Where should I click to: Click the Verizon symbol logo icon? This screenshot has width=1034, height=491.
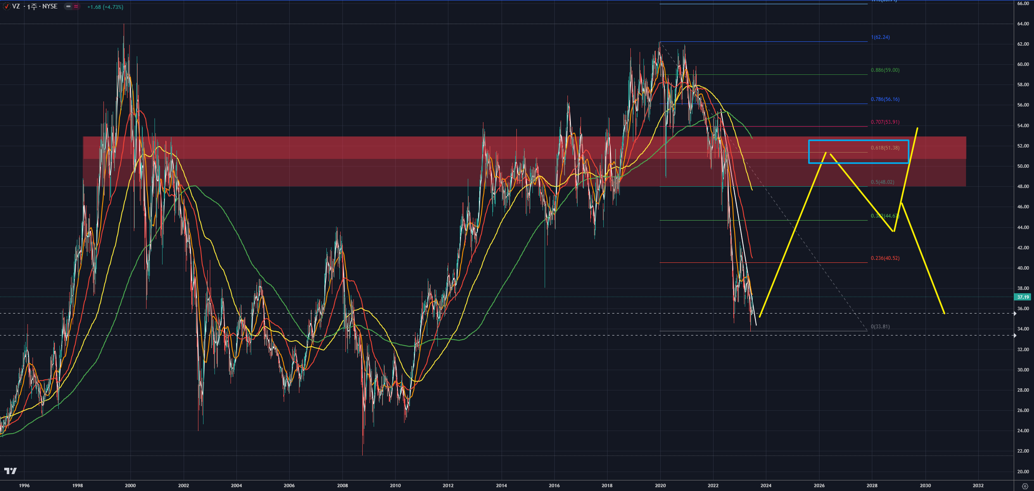coord(6,6)
